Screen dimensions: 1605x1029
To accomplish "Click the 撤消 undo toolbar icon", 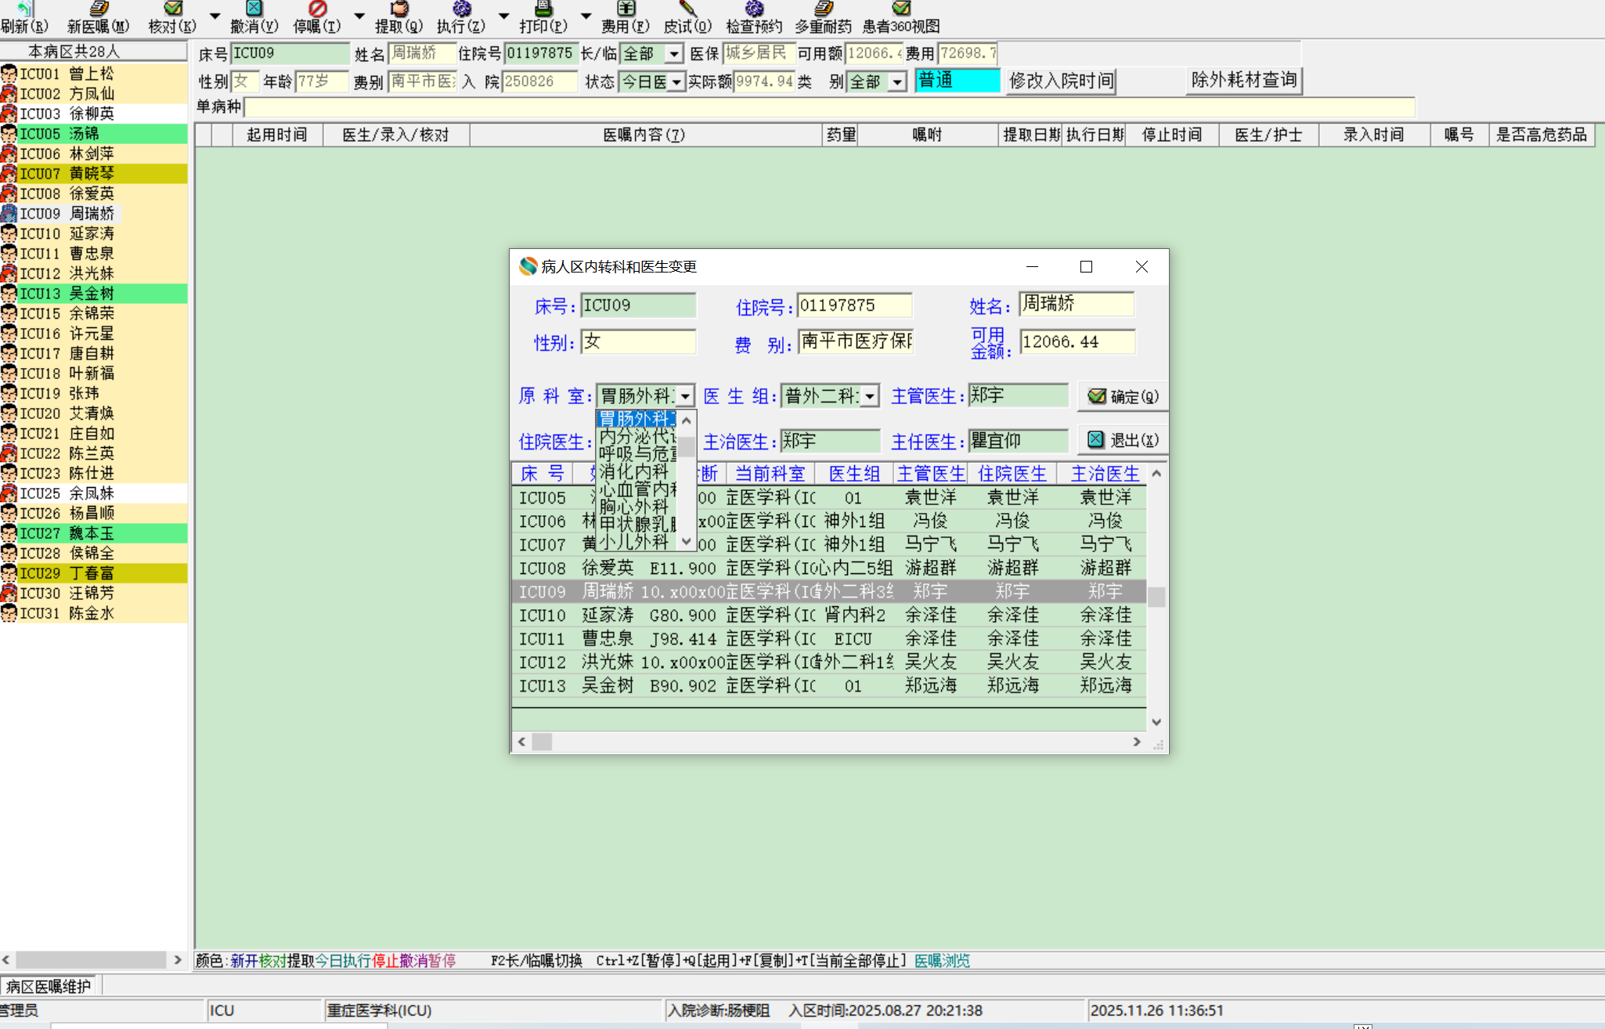I will (x=254, y=9).
